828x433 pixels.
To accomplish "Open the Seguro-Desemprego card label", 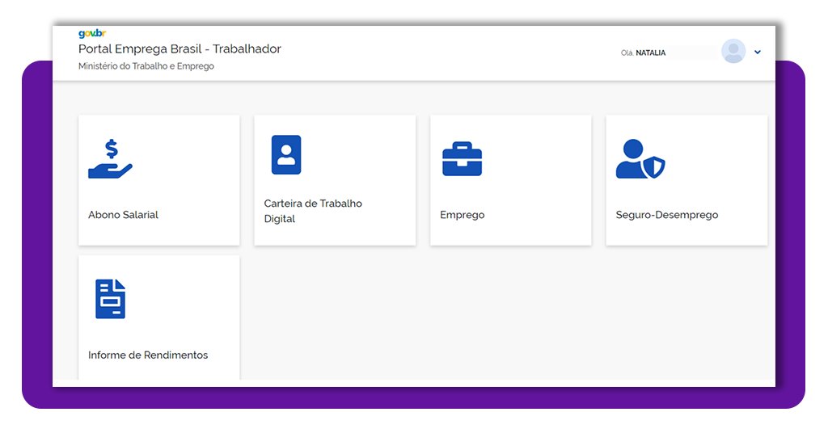I will pos(667,215).
